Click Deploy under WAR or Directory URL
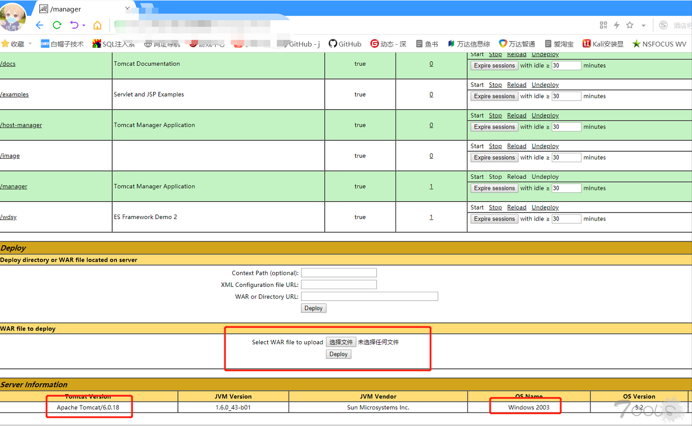Screen dimensions: 692x426 coord(314,308)
